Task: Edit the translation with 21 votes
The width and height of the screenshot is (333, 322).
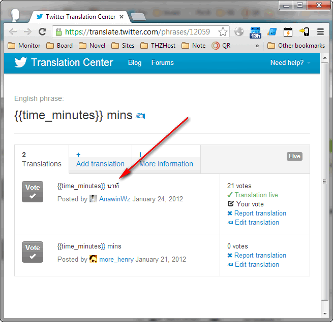Action: (253, 222)
